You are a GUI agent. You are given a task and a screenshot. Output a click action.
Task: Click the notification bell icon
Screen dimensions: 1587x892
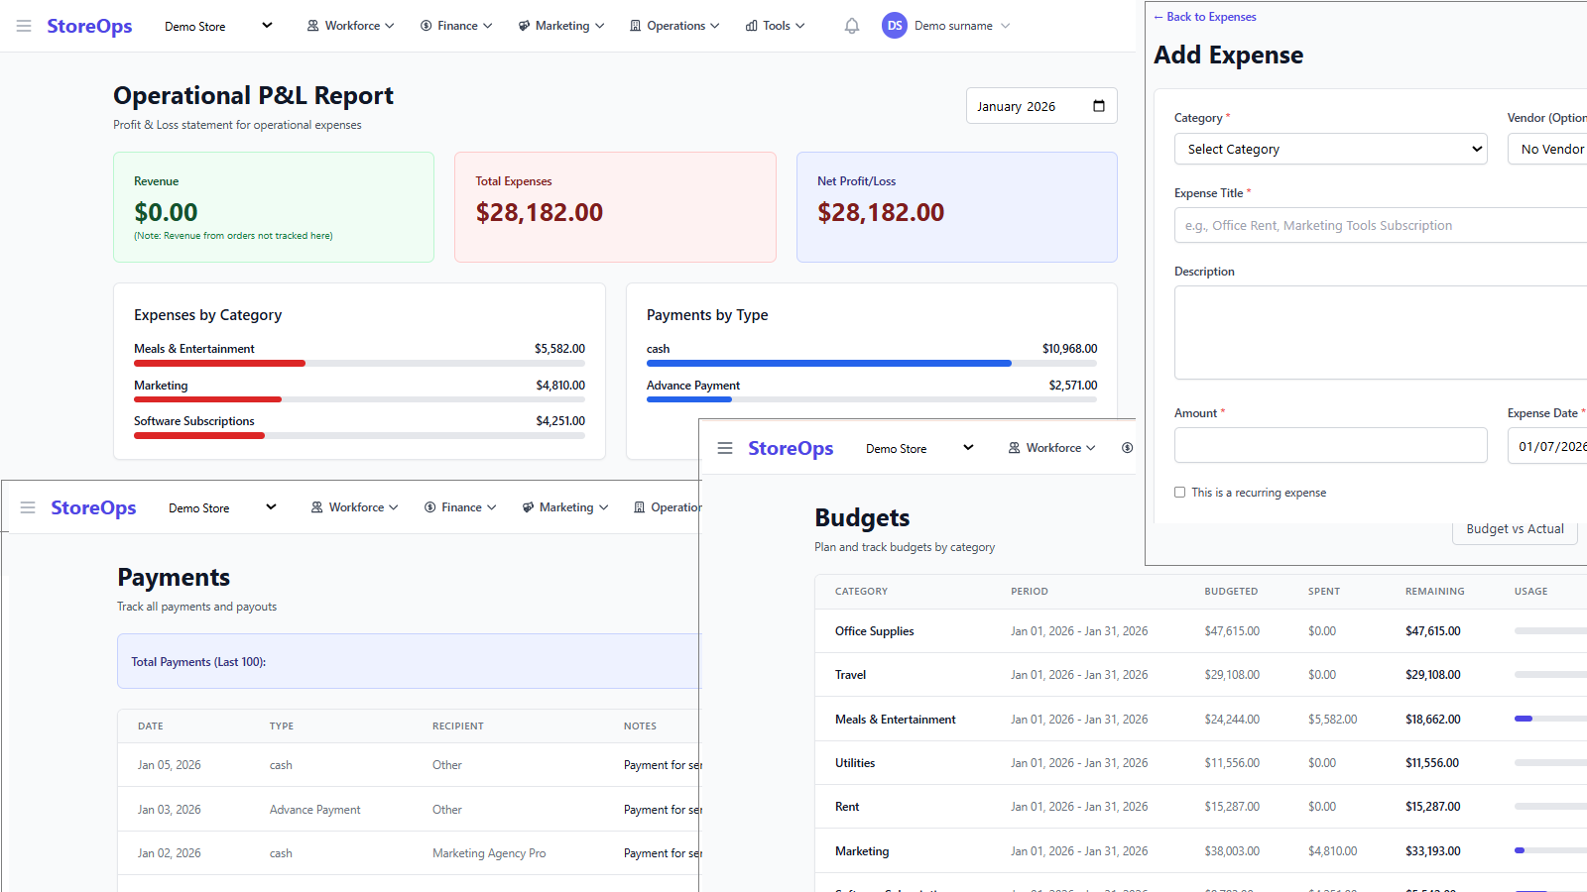click(851, 25)
